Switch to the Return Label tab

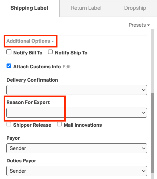86,8
